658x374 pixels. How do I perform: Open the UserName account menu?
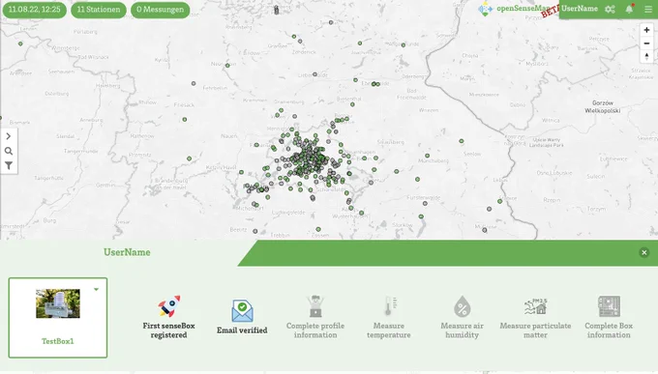(x=580, y=9)
